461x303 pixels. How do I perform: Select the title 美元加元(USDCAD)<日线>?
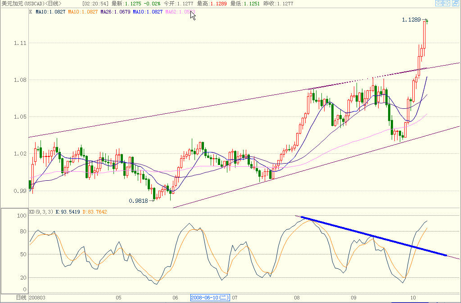coord(32,4)
